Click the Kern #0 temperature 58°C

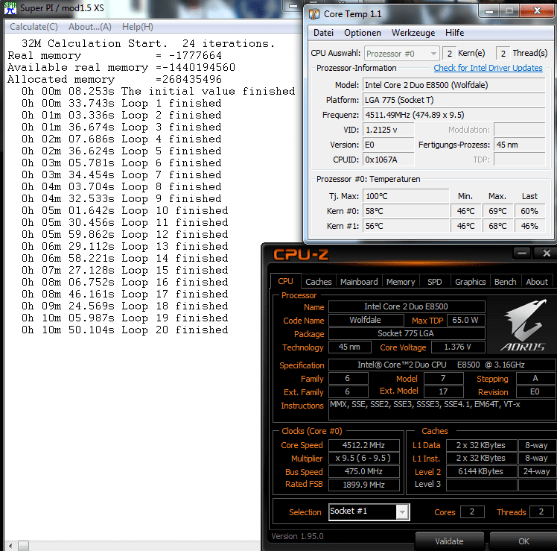(x=406, y=211)
